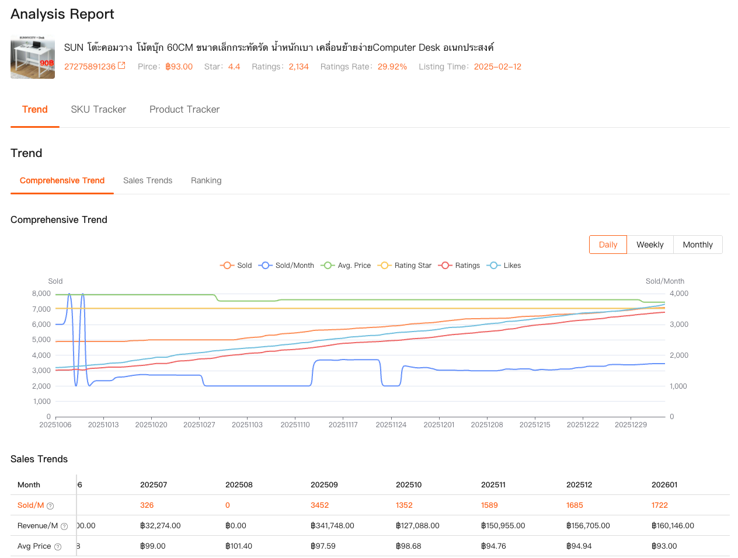Select the Daily interval option
Image resolution: width=738 pixels, height=558 pixels.
pyautogui.click(x=608, y=245)
